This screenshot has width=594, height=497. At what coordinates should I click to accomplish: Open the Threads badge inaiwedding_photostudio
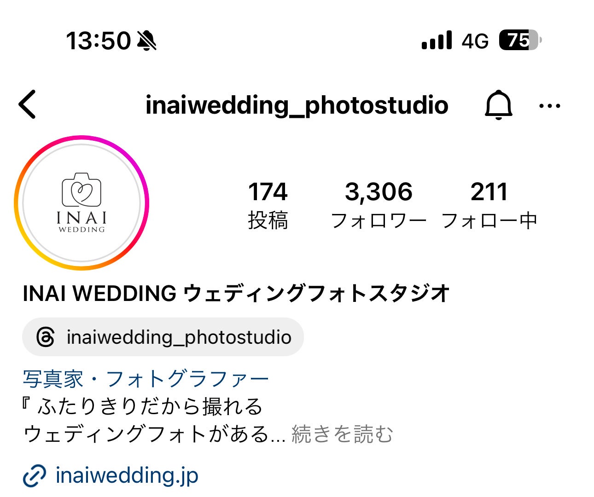click(163, 337)
